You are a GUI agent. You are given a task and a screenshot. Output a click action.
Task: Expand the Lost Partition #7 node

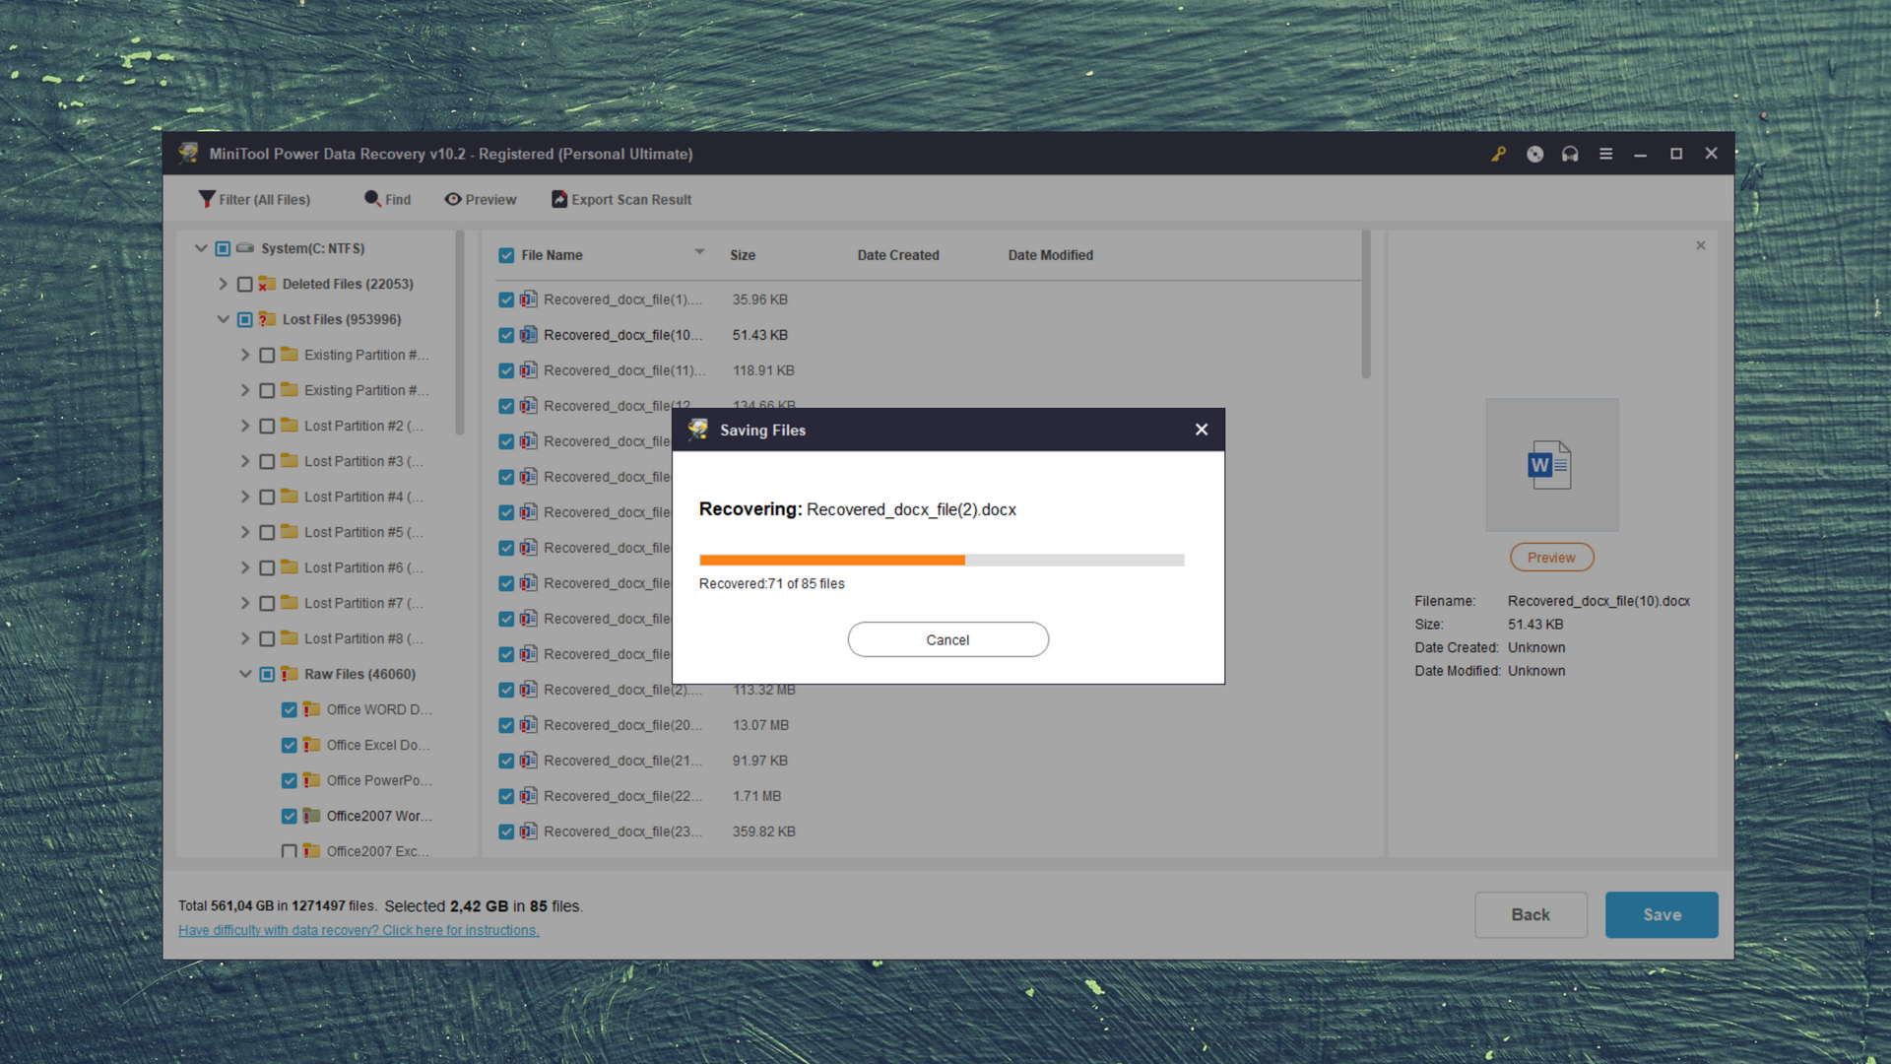245,603
